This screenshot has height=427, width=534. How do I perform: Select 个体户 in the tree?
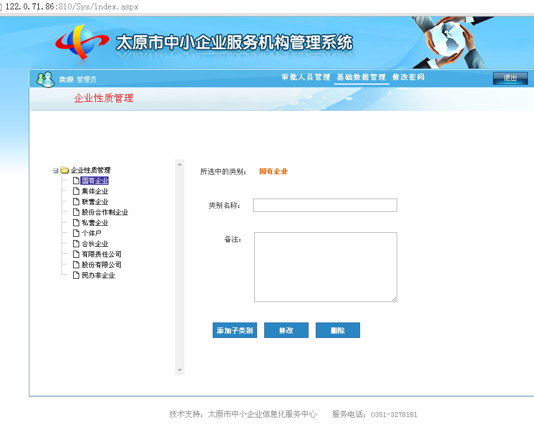point(91,233)
